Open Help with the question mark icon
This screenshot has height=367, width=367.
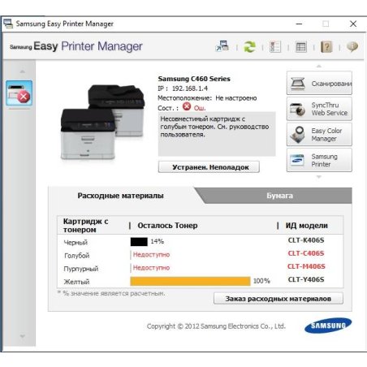pyautogui.click(x=326, y=47)
